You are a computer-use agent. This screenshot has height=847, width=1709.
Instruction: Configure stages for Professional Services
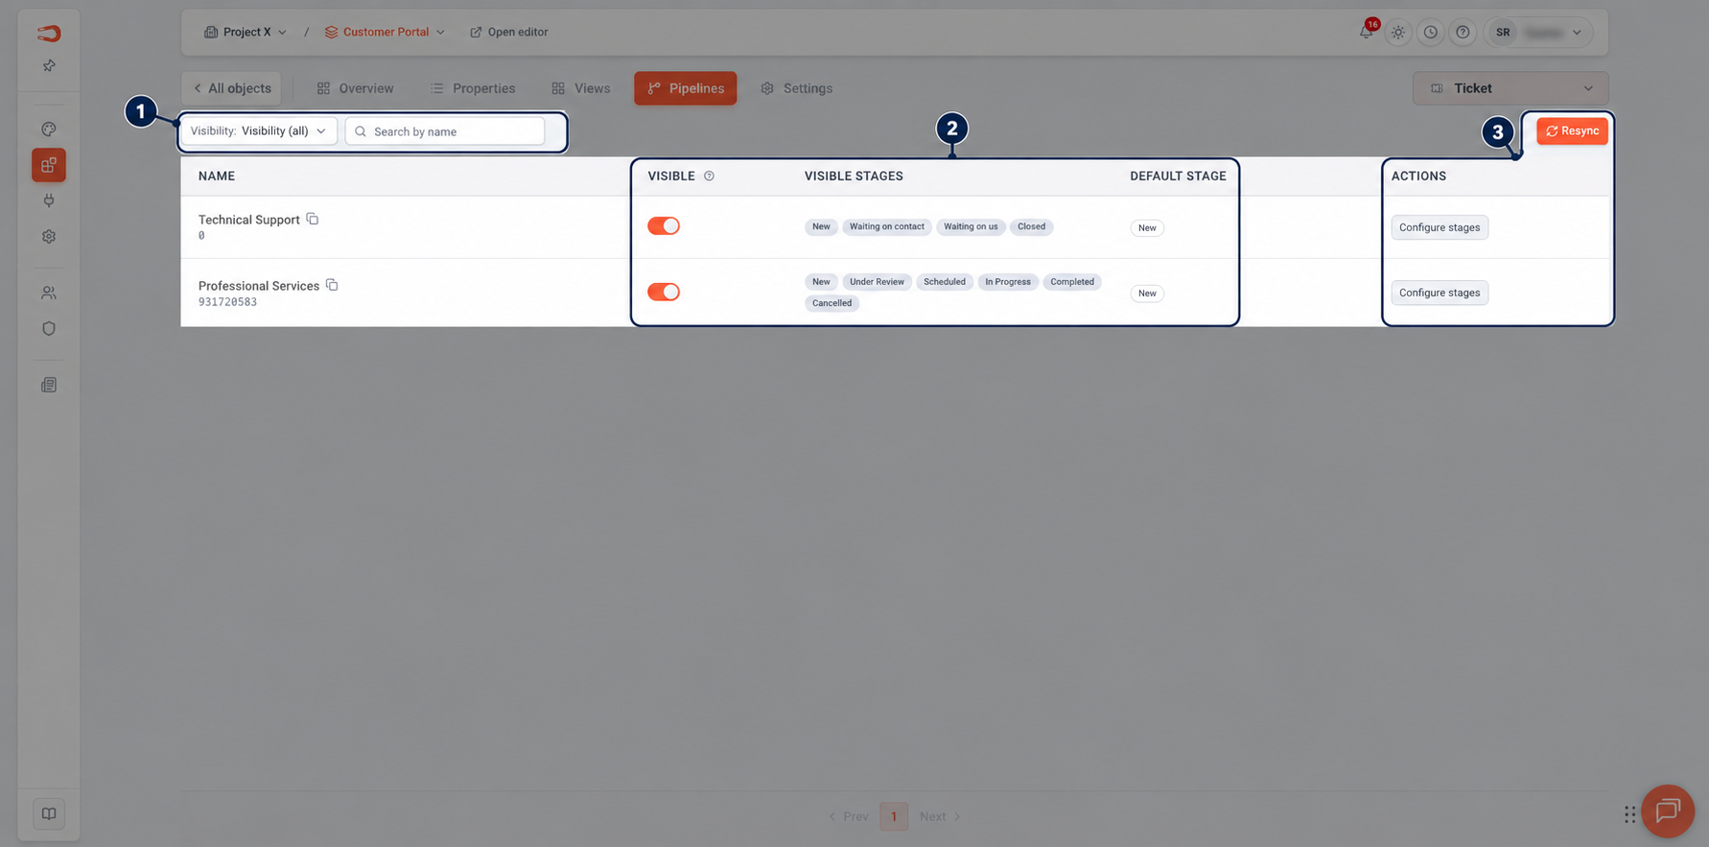coord(1440,293)
